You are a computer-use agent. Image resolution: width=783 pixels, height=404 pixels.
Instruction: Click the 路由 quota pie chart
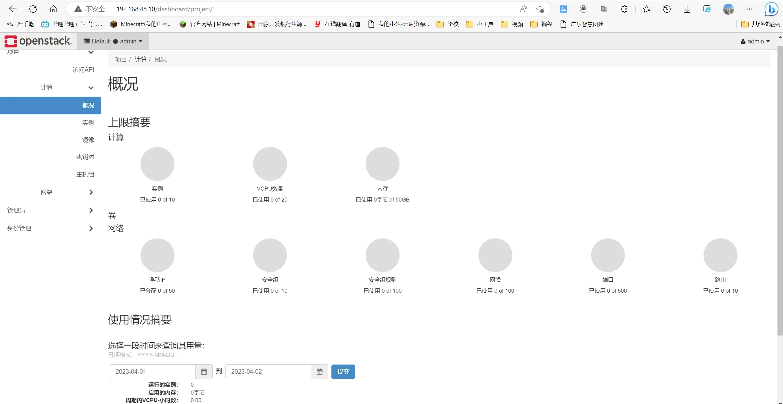(721, 255)
